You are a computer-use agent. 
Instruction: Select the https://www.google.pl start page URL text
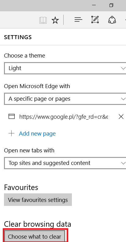(x=64, y=117)
